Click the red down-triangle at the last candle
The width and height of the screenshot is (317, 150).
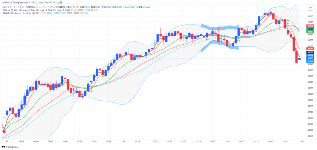coord(299,56)
